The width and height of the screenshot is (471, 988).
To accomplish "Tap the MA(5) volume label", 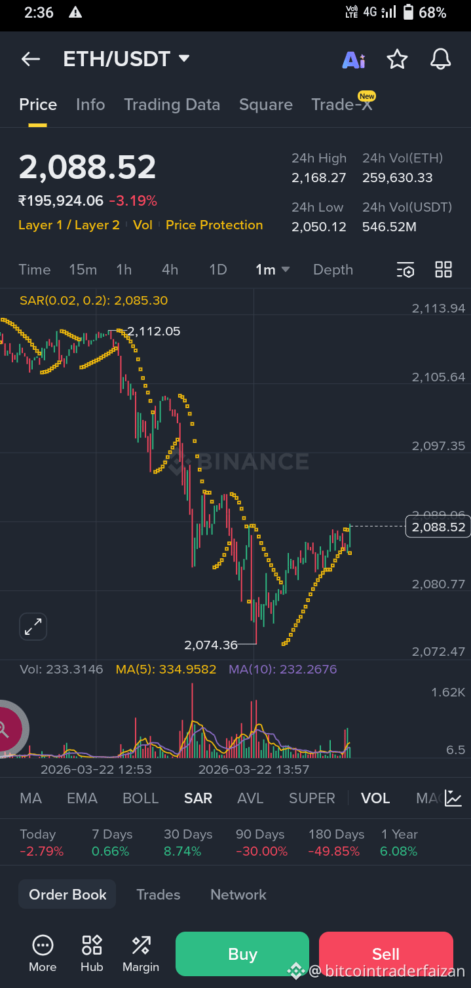I will click(x=166, y=670).
